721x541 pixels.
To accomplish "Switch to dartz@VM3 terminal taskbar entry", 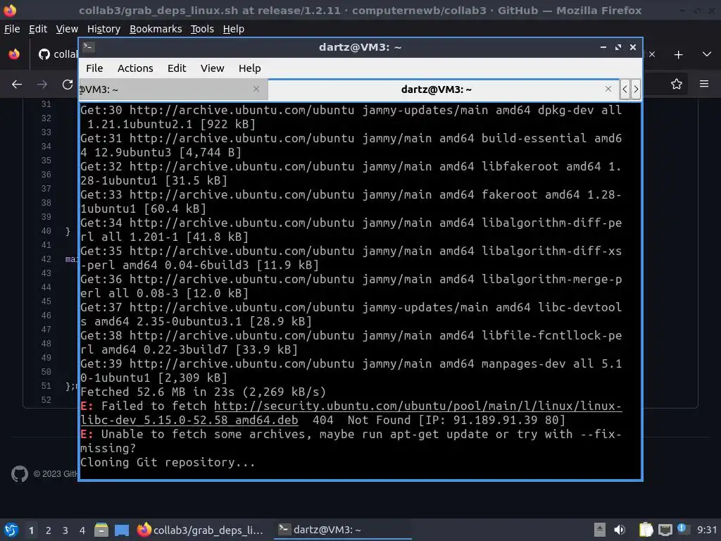I will [343, 530].
